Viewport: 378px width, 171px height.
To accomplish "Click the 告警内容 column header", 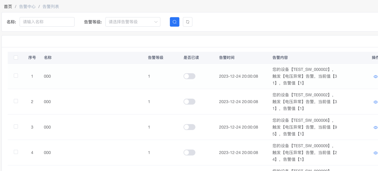I will tap(280, 58).
